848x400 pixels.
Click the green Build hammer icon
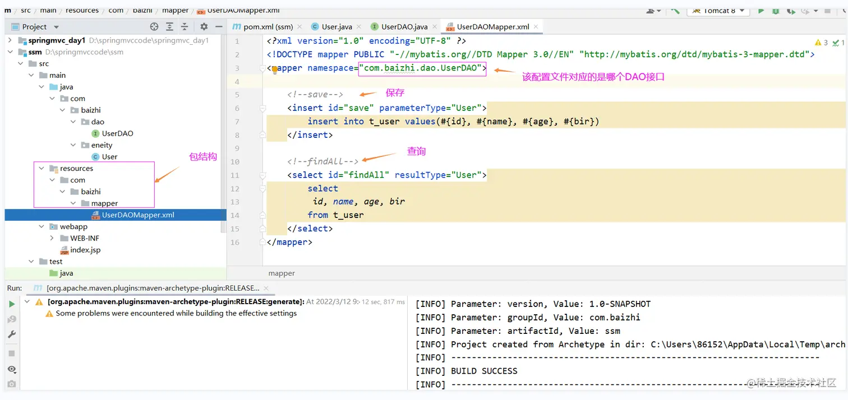click(675, 10)
